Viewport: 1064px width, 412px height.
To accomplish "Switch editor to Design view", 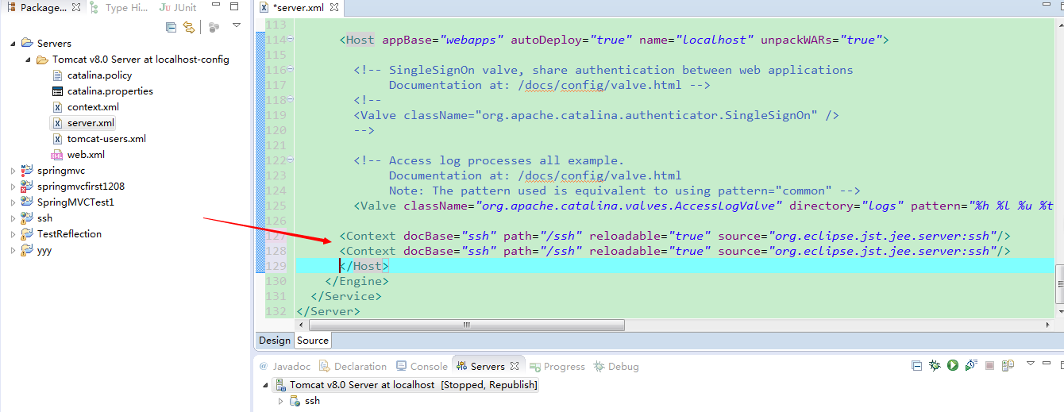I will [275, 341].
